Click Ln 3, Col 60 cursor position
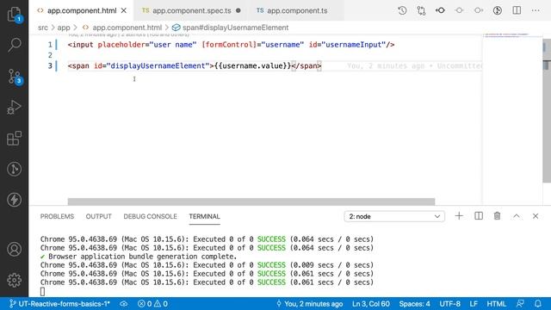The height and width of the screenshot is (310, 551). (371, 304)
